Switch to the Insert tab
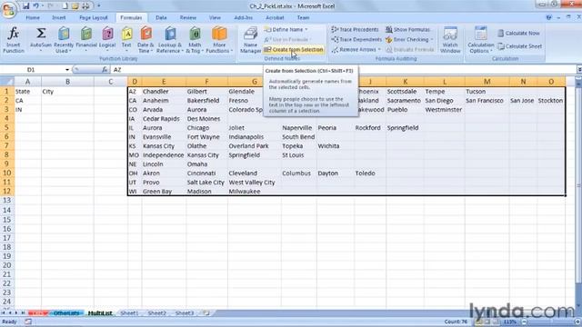The width and height of the screenshot is (582, 327). click(x=59, y=17)
